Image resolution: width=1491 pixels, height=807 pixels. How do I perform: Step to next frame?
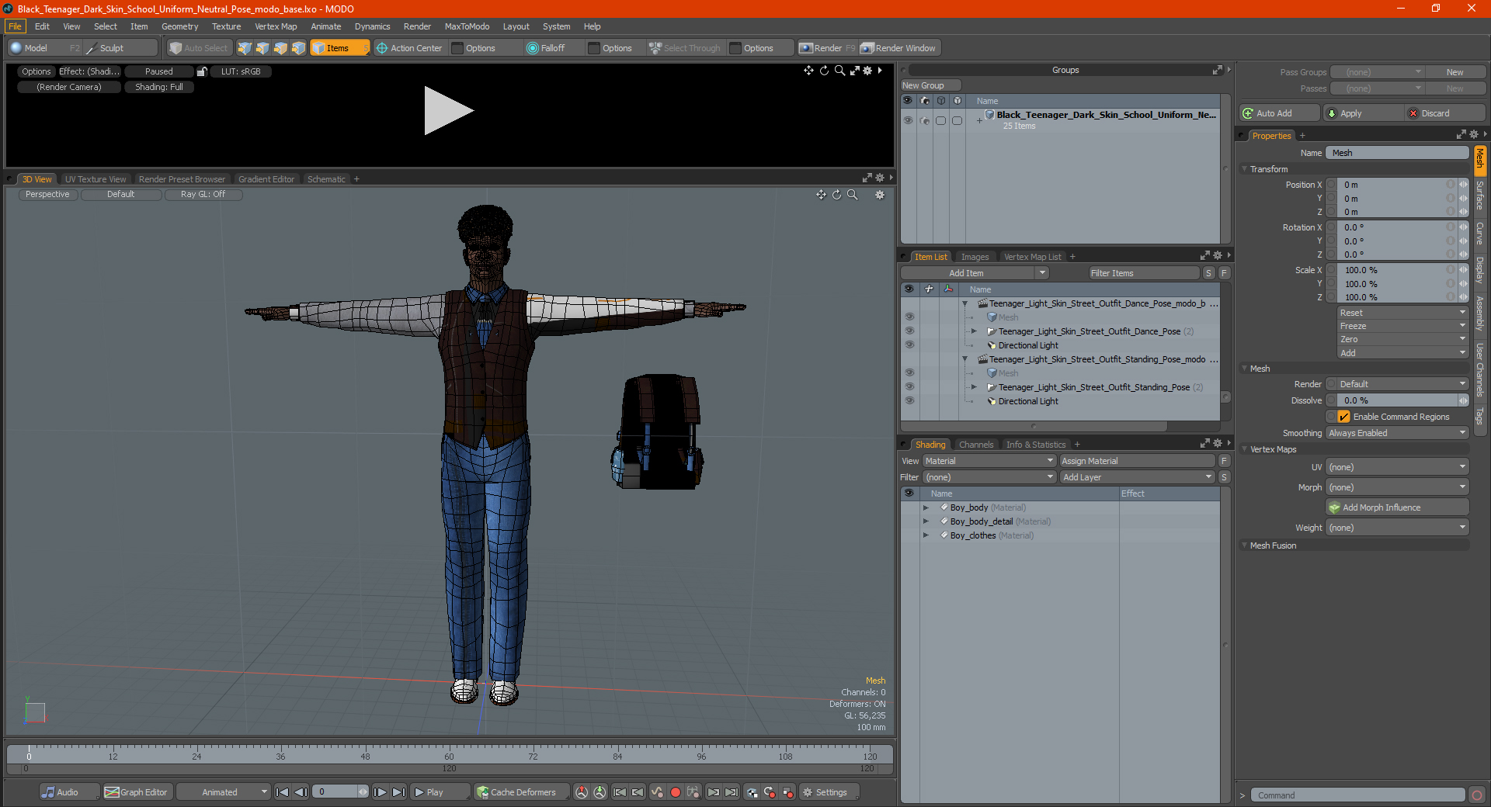pos(380,792)
